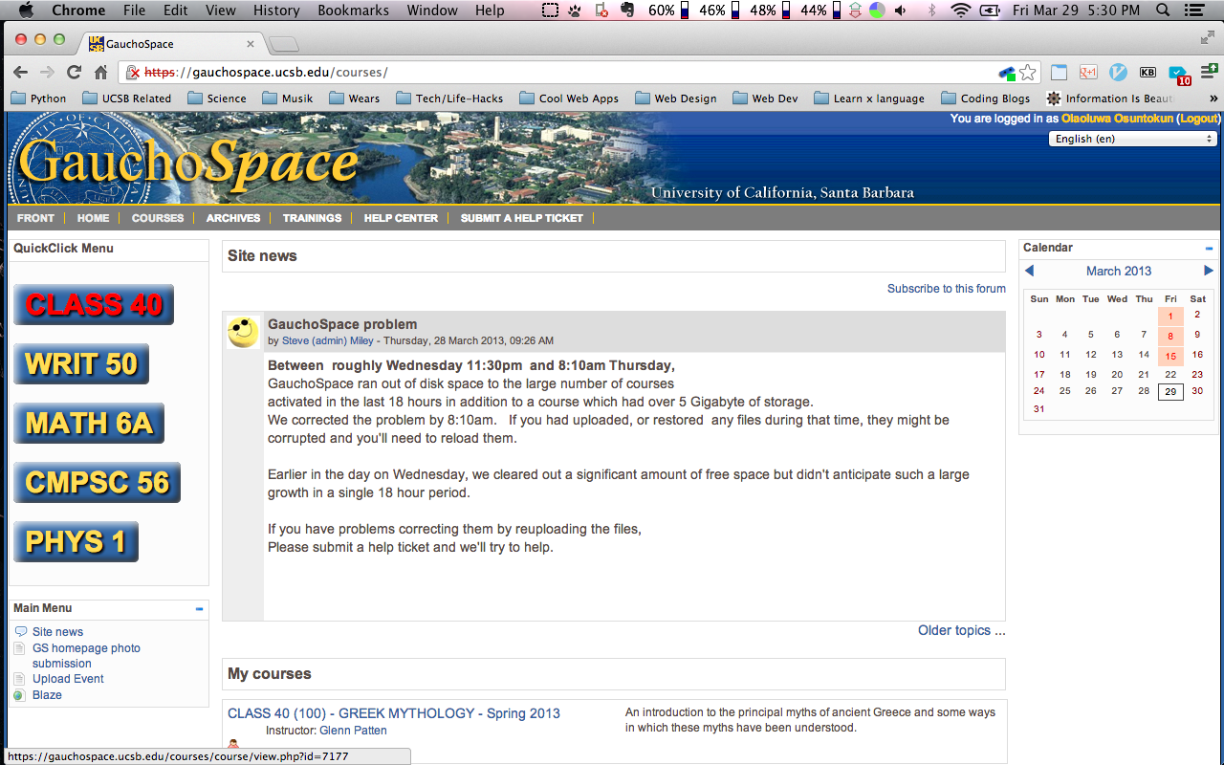The width and height of the screenshot is (1224, 765).
Task: Open the Coding Blogs bookmarks folder
Action: (x=986, y=98)
